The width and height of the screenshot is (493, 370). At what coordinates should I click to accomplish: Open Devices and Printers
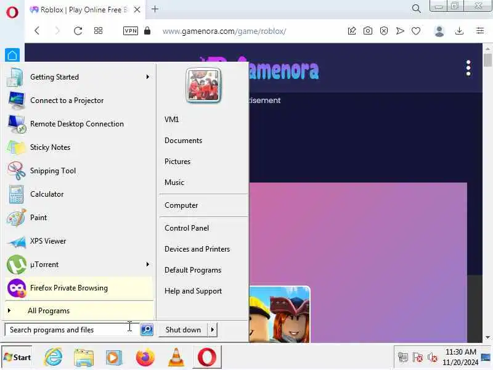coord(197,249)
